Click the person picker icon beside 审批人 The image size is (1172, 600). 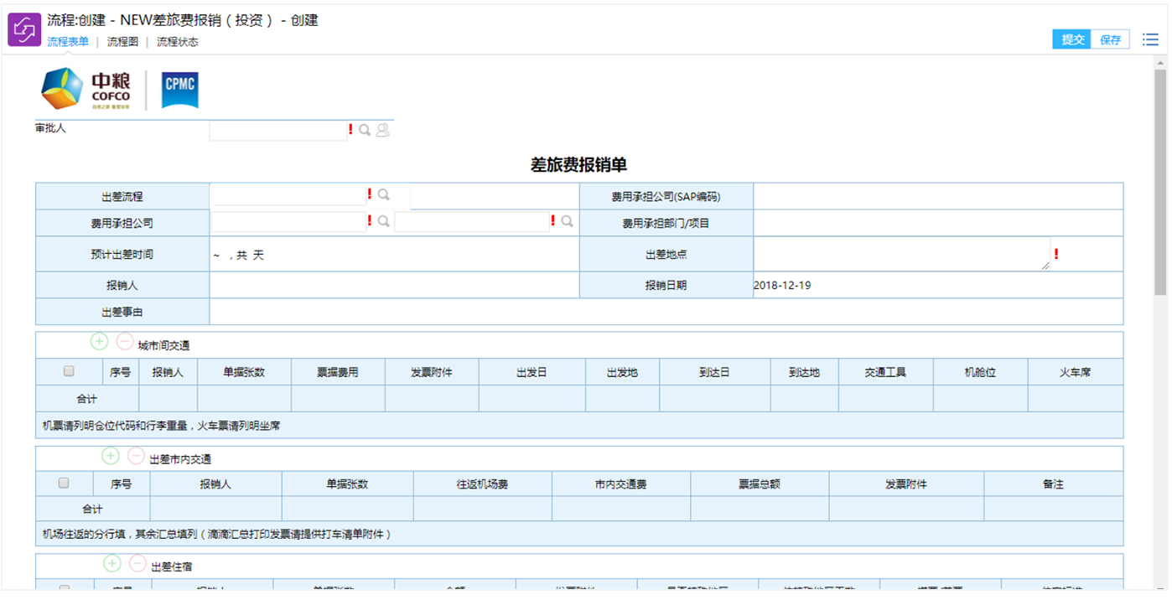pyautogui.click(x=382, y=130)
